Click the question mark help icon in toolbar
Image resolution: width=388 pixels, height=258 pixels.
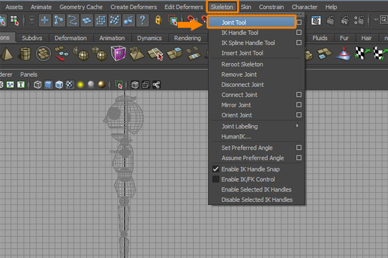click(x=143, y=21)
